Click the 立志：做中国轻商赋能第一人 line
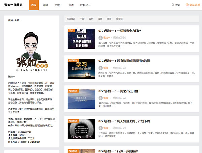This screenshot has height=153, width=202. click(x=32, y=121)
